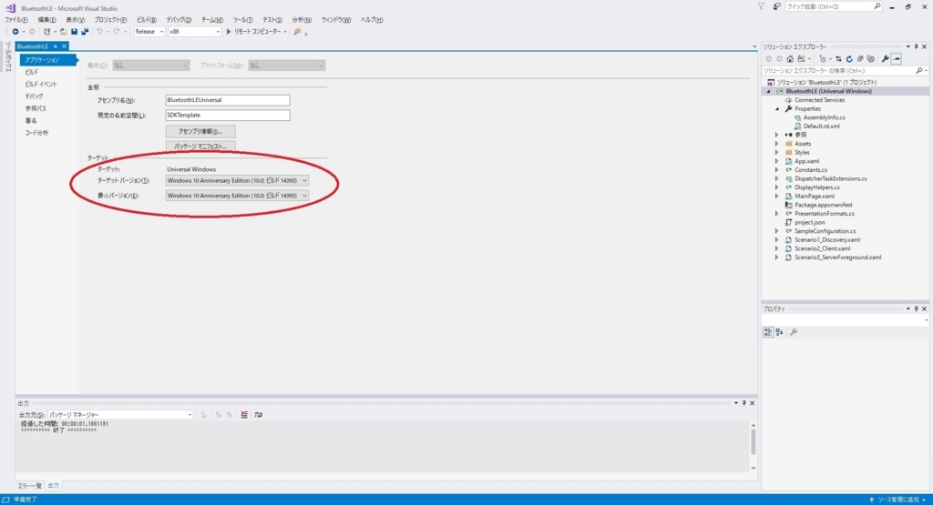
Task: Click the Property Pages wrench in Properties panel
Action: click(794, 332)
